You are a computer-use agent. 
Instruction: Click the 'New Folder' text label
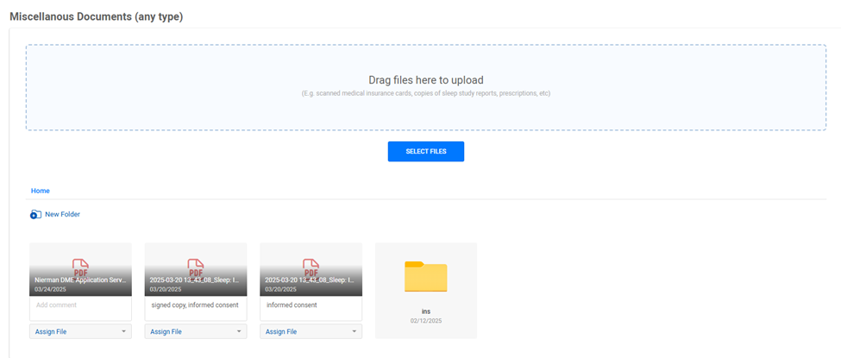coord(62,214)
